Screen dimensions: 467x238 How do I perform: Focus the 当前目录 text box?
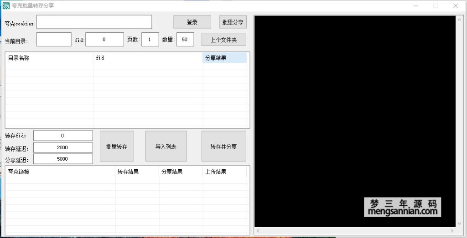pyautogui.click(x=54, y=40)
